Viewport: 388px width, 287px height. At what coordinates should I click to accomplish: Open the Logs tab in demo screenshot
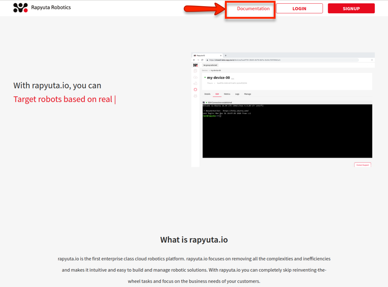pos(237,94)
